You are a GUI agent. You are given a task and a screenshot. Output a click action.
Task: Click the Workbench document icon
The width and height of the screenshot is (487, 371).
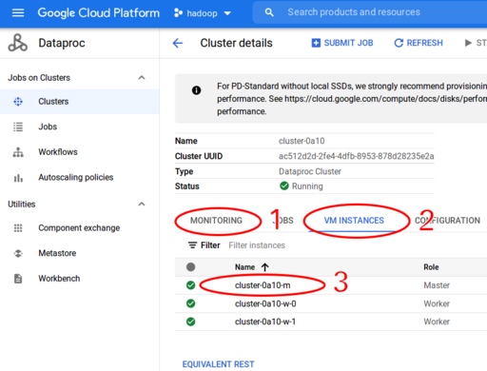[18, 279]
